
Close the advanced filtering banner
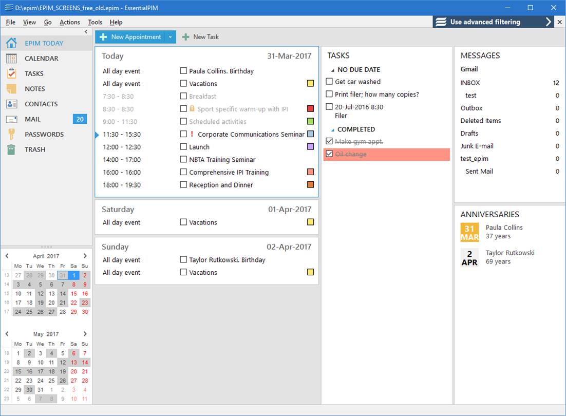pos(559,22)
